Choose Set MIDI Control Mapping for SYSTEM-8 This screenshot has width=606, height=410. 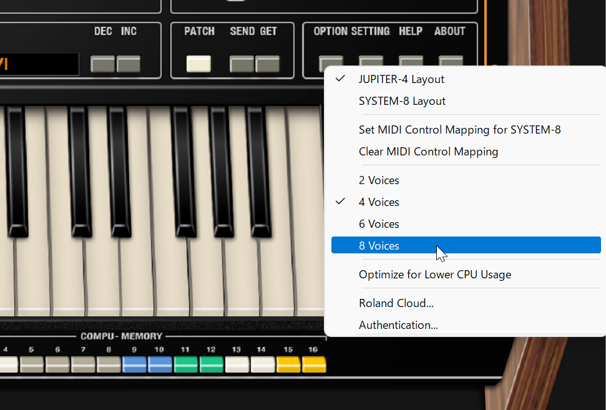[466, 130]
